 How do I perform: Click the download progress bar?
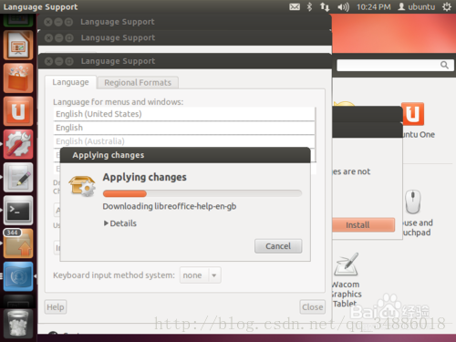(202, 193)
